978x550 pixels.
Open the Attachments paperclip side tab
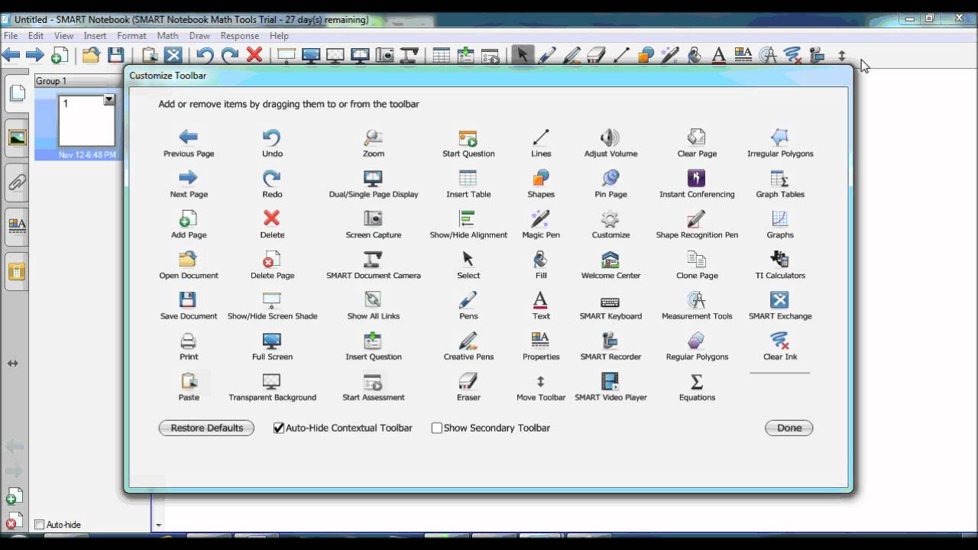coord(17,182)
